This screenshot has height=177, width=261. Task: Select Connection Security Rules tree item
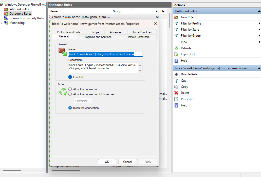point(27,18)
